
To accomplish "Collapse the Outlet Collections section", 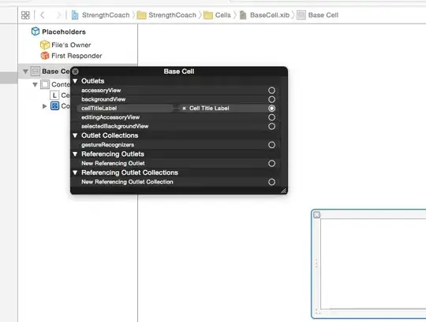I will coord(75,135).
